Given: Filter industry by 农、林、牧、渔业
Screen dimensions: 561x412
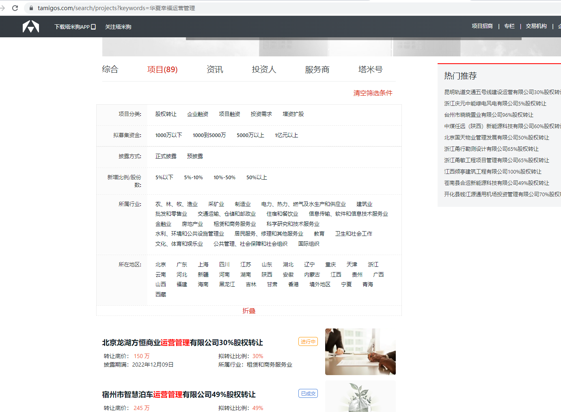Looking at the screenshot, I should [177, 204].
